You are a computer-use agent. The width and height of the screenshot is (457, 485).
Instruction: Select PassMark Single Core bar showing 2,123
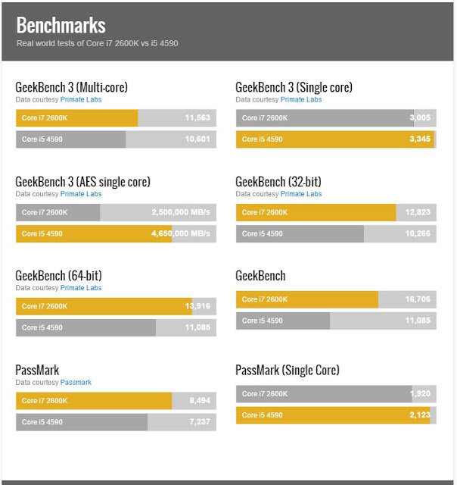(x=336, y=415)
